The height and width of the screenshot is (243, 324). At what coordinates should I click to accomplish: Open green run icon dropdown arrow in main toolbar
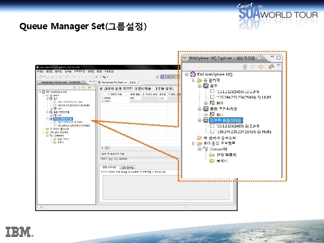[x=108, y=77]
